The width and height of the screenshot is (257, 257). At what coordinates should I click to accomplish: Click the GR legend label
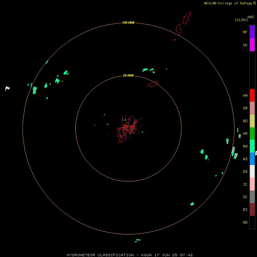pyautogui.click(x=245, y=108)
